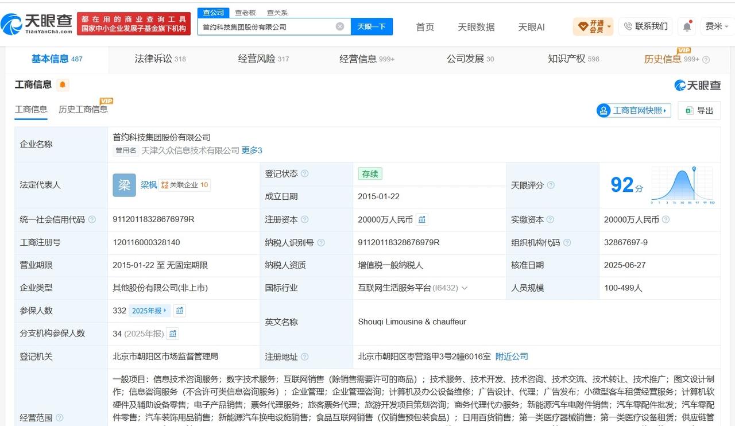
Task: Click former name 天津久众信息技术有限公司
Action: click(190, 150)
